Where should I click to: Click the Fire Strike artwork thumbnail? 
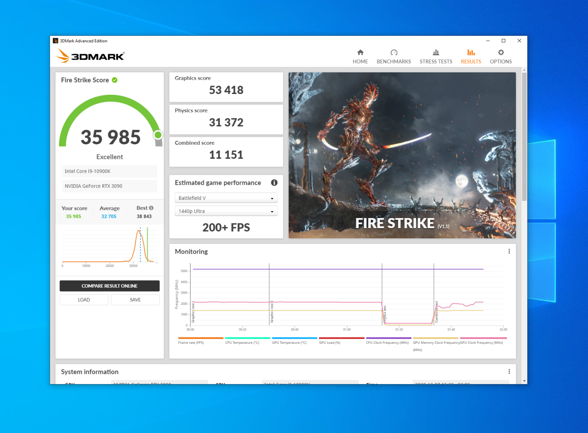[x=402, y=155]
